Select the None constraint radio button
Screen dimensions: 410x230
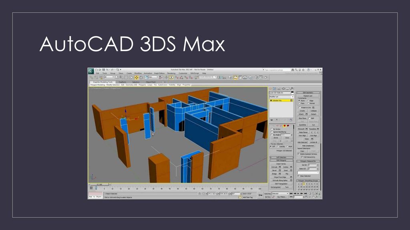299,101
